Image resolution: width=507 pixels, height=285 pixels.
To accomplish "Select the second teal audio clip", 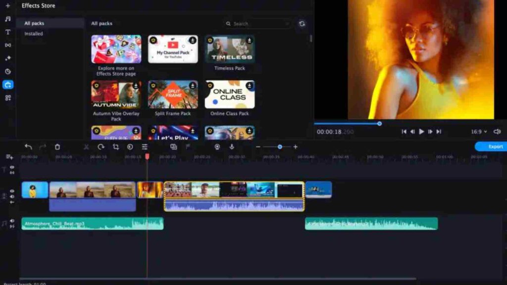I will [371, 224].
